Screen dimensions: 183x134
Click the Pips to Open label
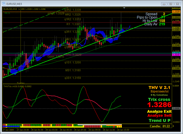147,17
